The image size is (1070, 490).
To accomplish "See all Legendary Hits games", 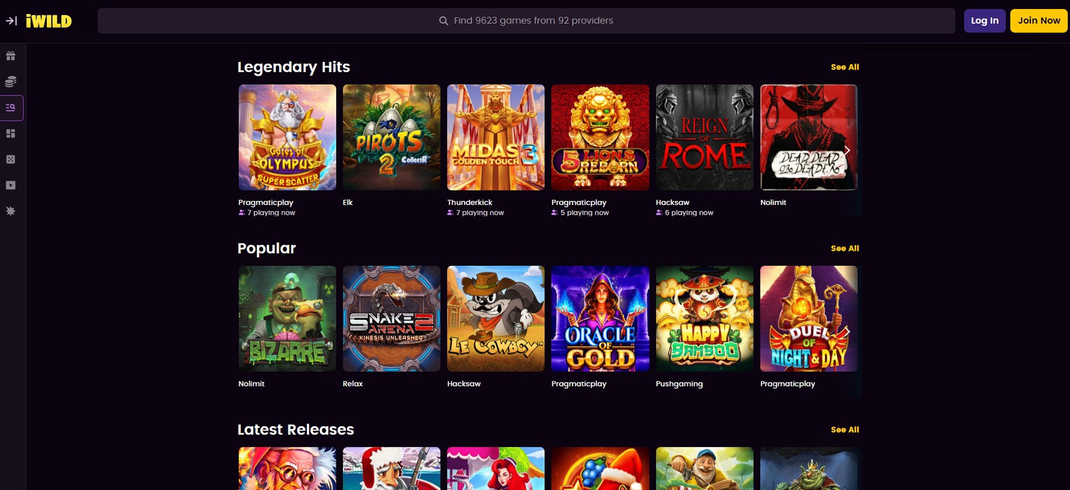I will [x=844, y=67].
